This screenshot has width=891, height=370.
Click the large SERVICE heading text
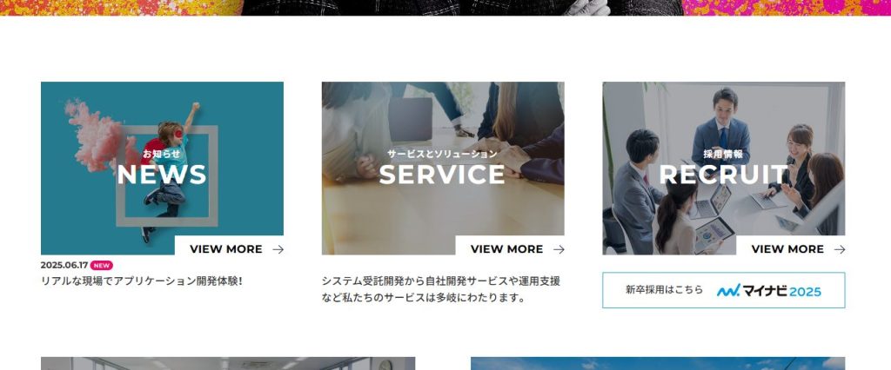pyautogui.click(x=442, y=175)
